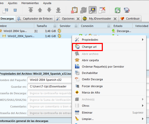This screenshot has height=124, width=149.
Task: Click the pause downloads toolbar icon
Action: (5, 10)
